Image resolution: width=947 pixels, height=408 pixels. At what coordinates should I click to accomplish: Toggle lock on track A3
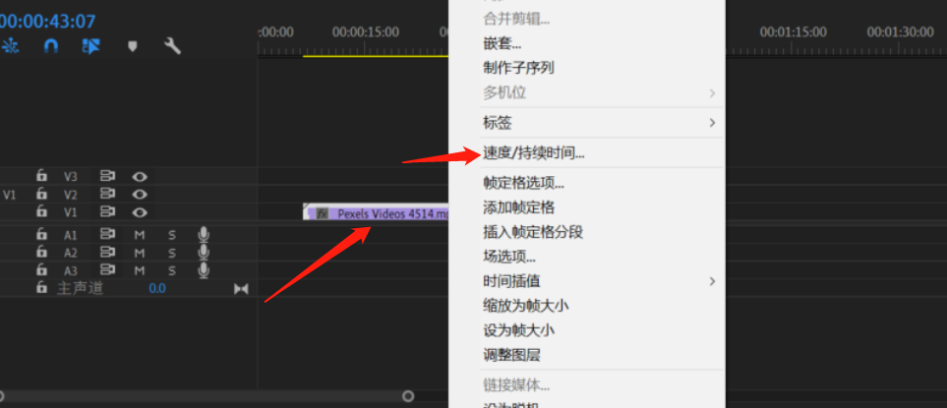coord(41,269)
